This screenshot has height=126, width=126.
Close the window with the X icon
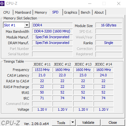pos(119,3)
